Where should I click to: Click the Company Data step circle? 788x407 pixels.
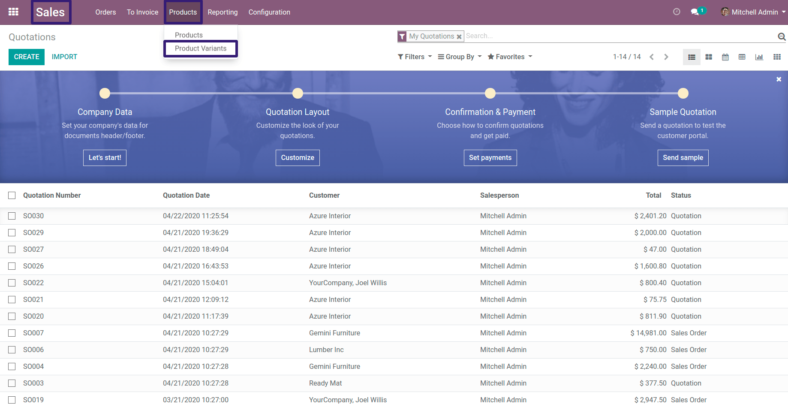tap(105, 93)
